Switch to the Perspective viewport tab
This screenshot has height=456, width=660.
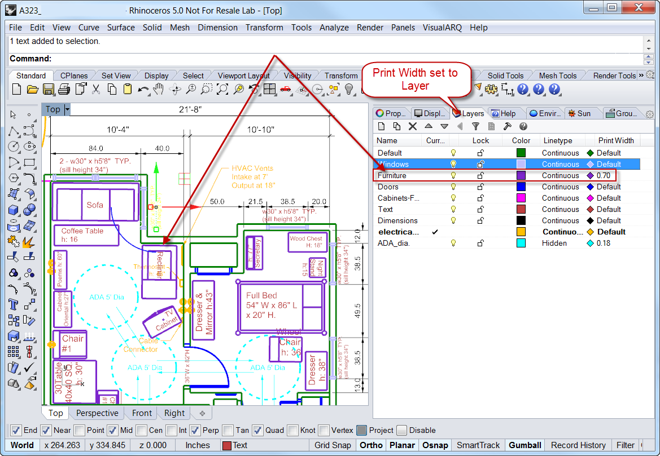point(97,413)
